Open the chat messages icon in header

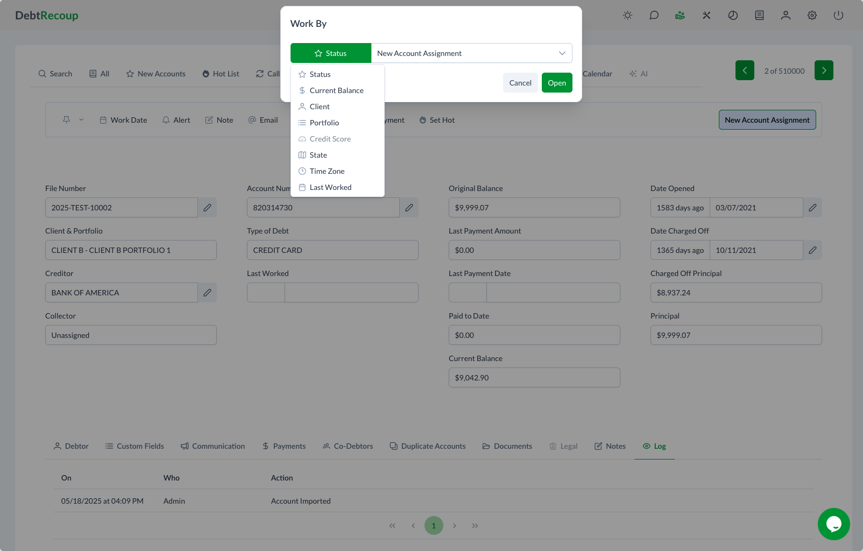pos(654,16)
